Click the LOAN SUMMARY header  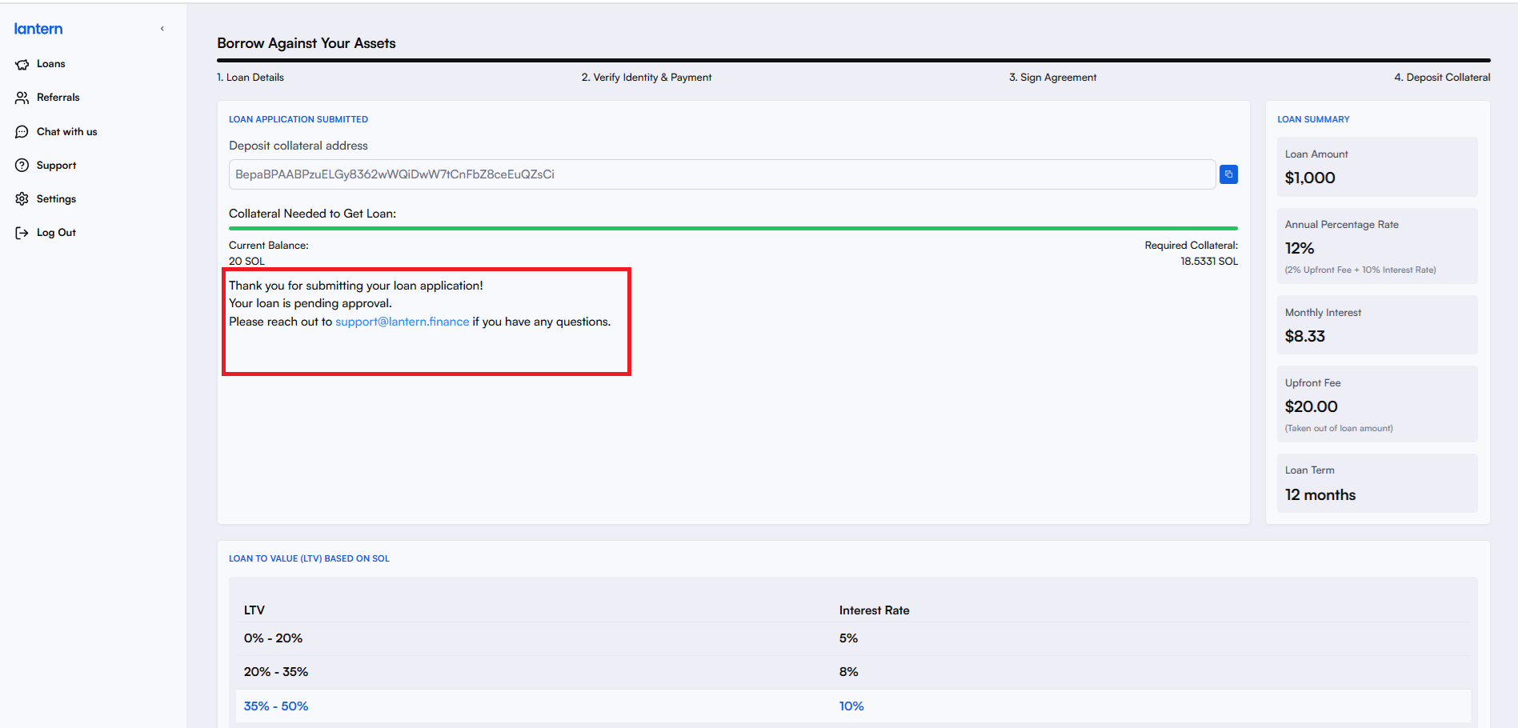(x=1313, y=119)
